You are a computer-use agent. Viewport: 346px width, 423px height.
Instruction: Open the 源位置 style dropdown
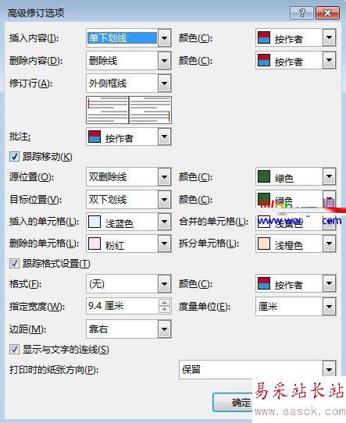pos(164,177)
